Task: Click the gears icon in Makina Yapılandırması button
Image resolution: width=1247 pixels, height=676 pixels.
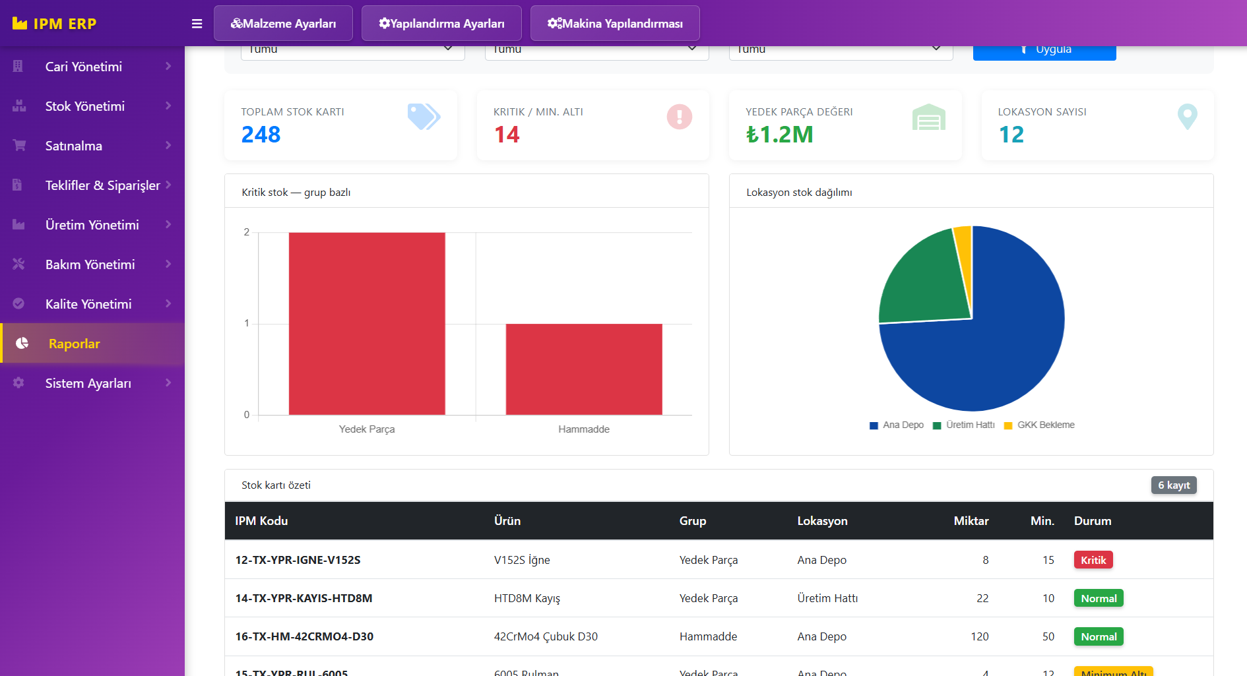Action: (554, 23)
